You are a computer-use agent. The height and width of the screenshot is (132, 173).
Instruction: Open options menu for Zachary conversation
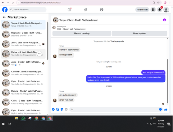tap(39, 54)
